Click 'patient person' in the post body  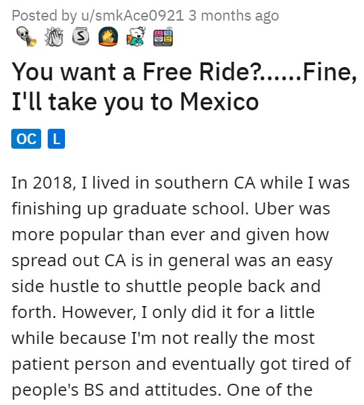click(x=72, y=364)
